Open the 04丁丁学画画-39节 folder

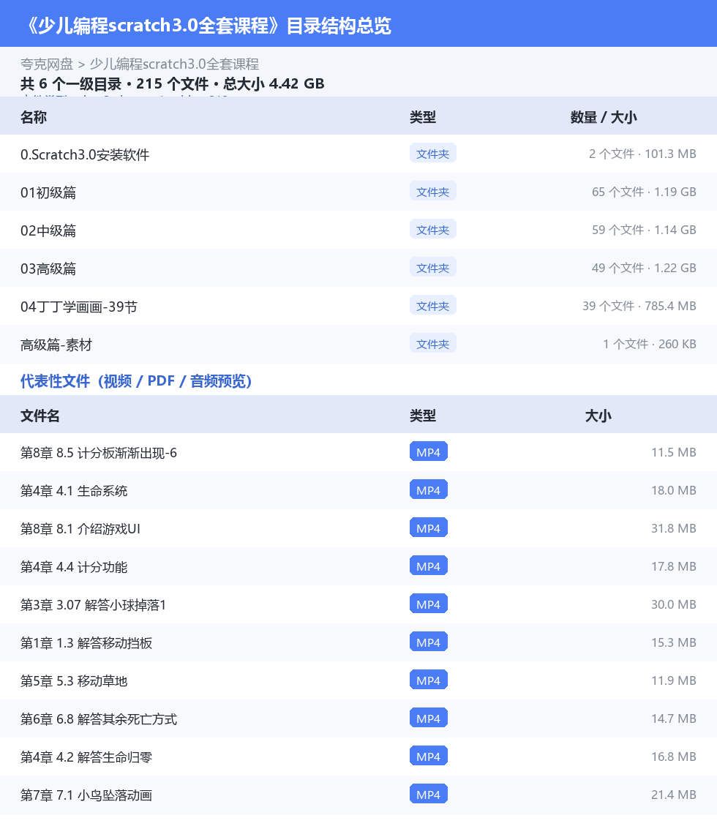[79, 307]
